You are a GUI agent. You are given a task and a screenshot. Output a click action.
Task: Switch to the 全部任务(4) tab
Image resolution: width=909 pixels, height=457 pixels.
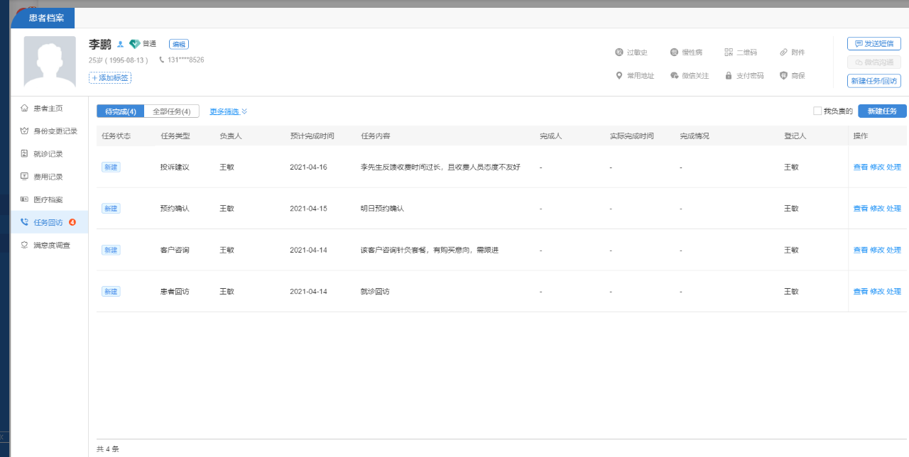click(x=171, y=111)
